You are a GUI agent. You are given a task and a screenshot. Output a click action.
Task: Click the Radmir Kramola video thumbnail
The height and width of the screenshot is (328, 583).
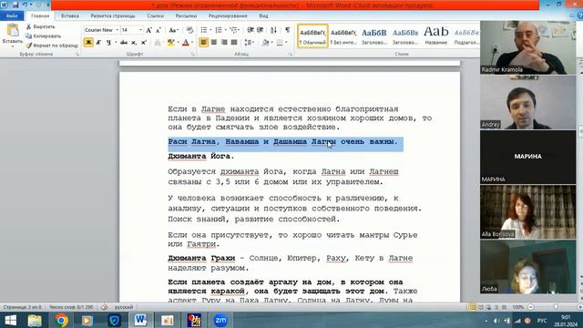pos(528,47)
